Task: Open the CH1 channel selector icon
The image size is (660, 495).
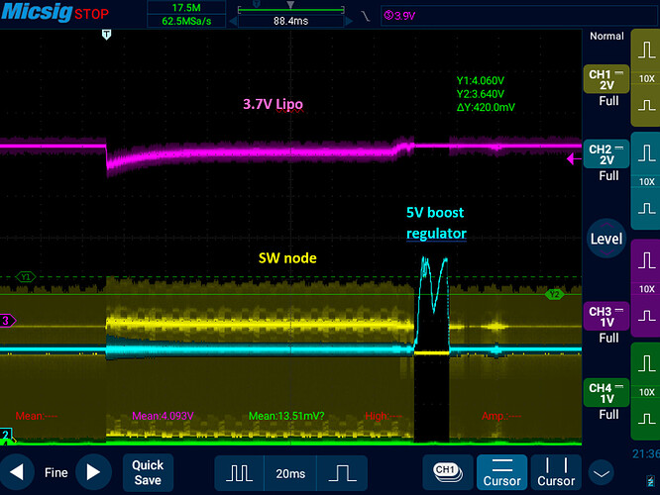Action: click(x=448, y=472)
